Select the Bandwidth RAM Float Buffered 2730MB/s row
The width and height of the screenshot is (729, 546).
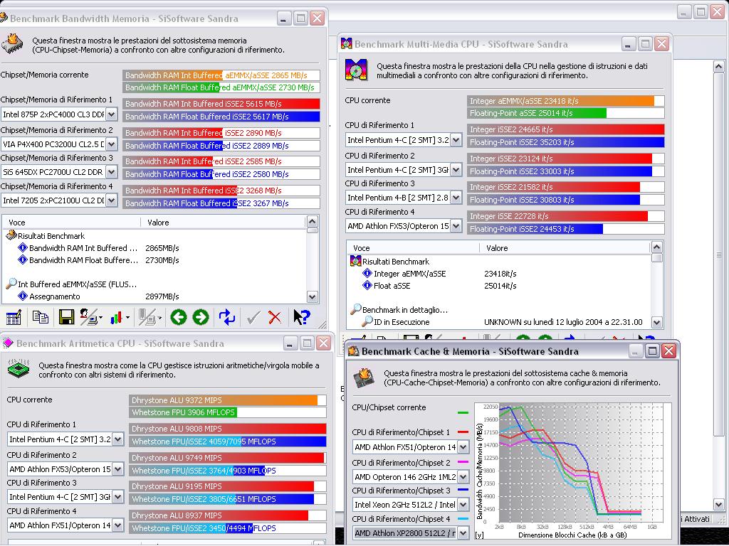154,260
